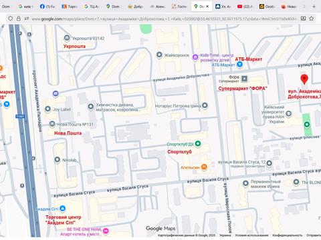Switch to the Добр tab

[x=135, y=7]
